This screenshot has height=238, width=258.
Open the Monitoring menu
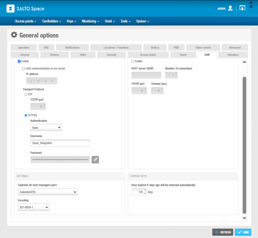90,21
